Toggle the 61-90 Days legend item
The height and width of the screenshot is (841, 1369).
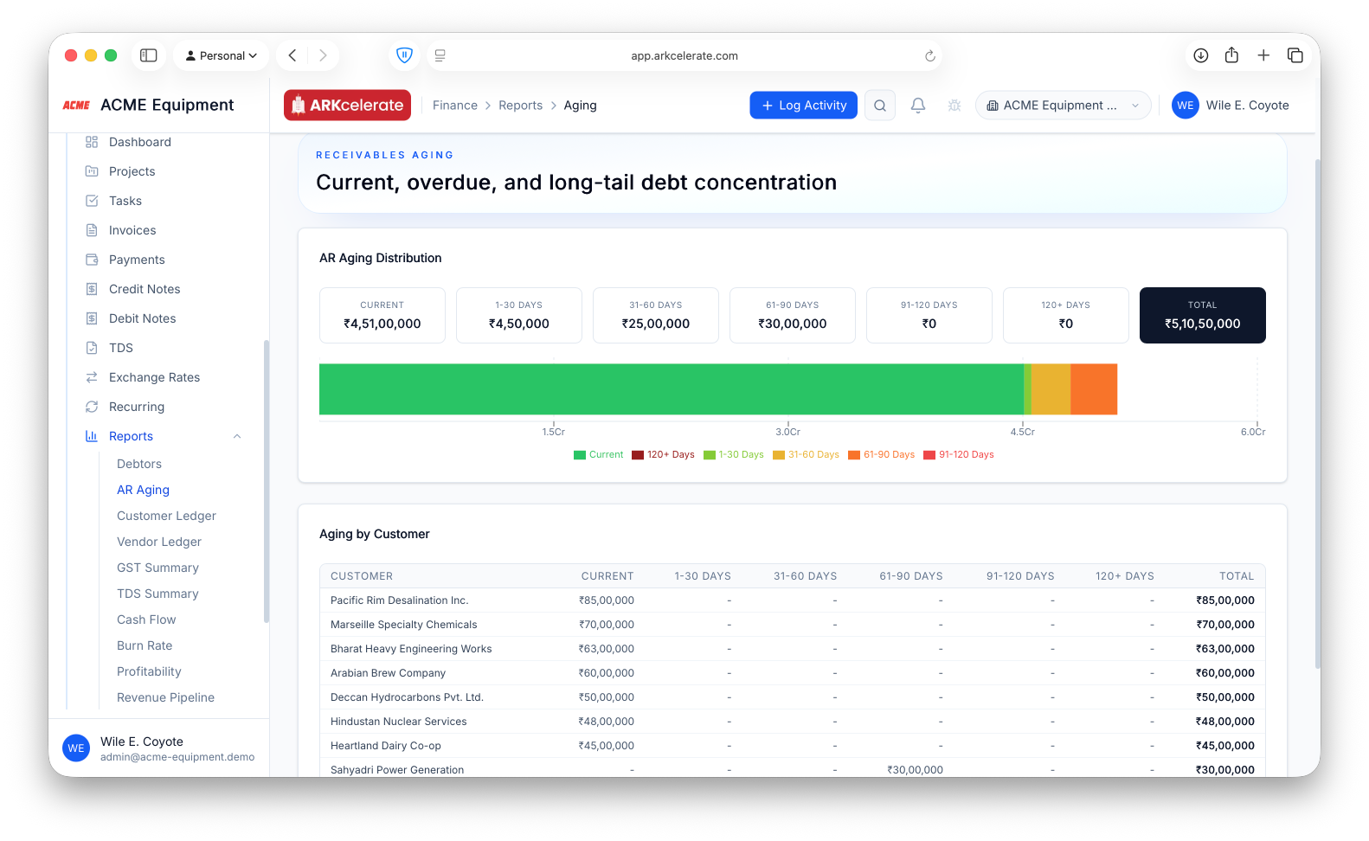(881, 455)
